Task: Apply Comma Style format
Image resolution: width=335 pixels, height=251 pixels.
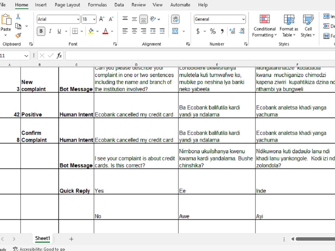Action: click(222, 31)
